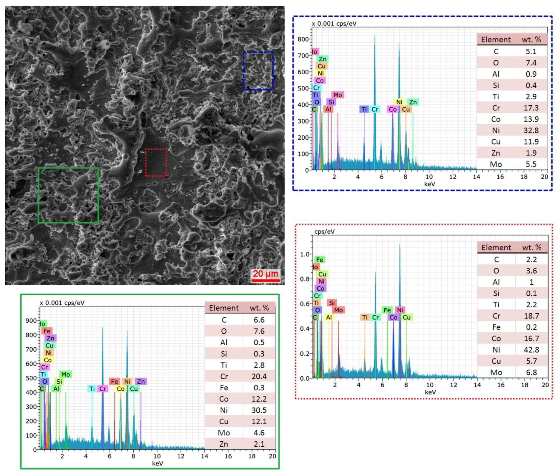Click the red dotted square on SEM image

tap(156, 162)
